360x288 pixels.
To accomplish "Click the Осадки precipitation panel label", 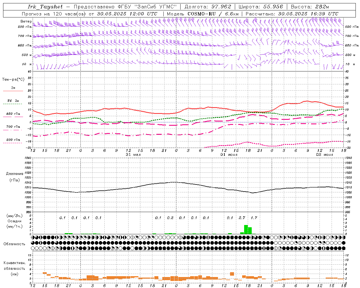I will (x=15, y=221).
